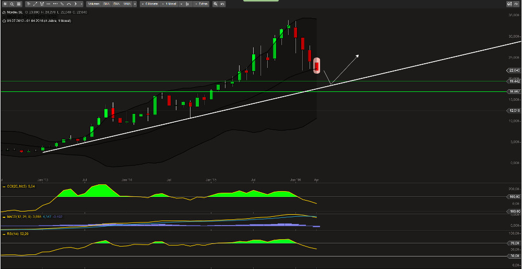
Task: Select the pencil drawing tool
Action: click(62, 4)
